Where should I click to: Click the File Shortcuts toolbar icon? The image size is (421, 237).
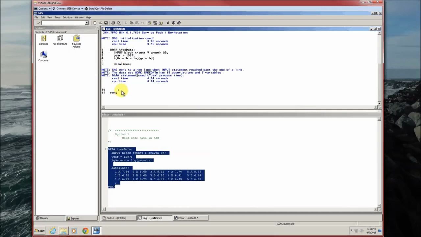161,23
